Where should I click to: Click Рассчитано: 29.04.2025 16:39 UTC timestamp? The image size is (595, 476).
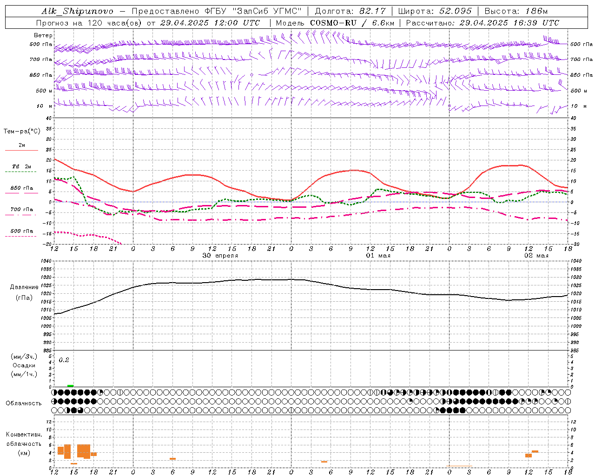[x=483, y=23]
